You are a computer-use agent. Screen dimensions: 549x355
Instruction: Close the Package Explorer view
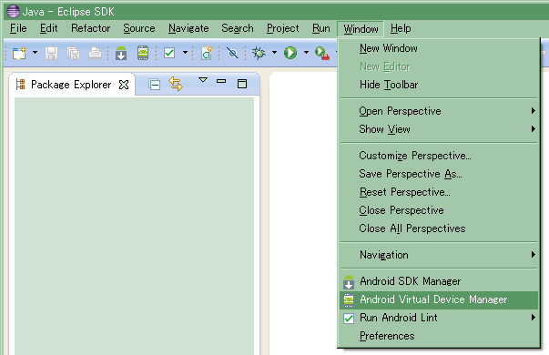(x=124, y=85)
